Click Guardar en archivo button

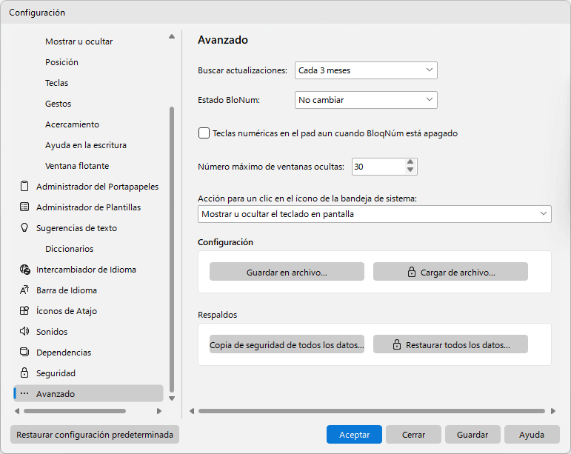pos(287,272)
